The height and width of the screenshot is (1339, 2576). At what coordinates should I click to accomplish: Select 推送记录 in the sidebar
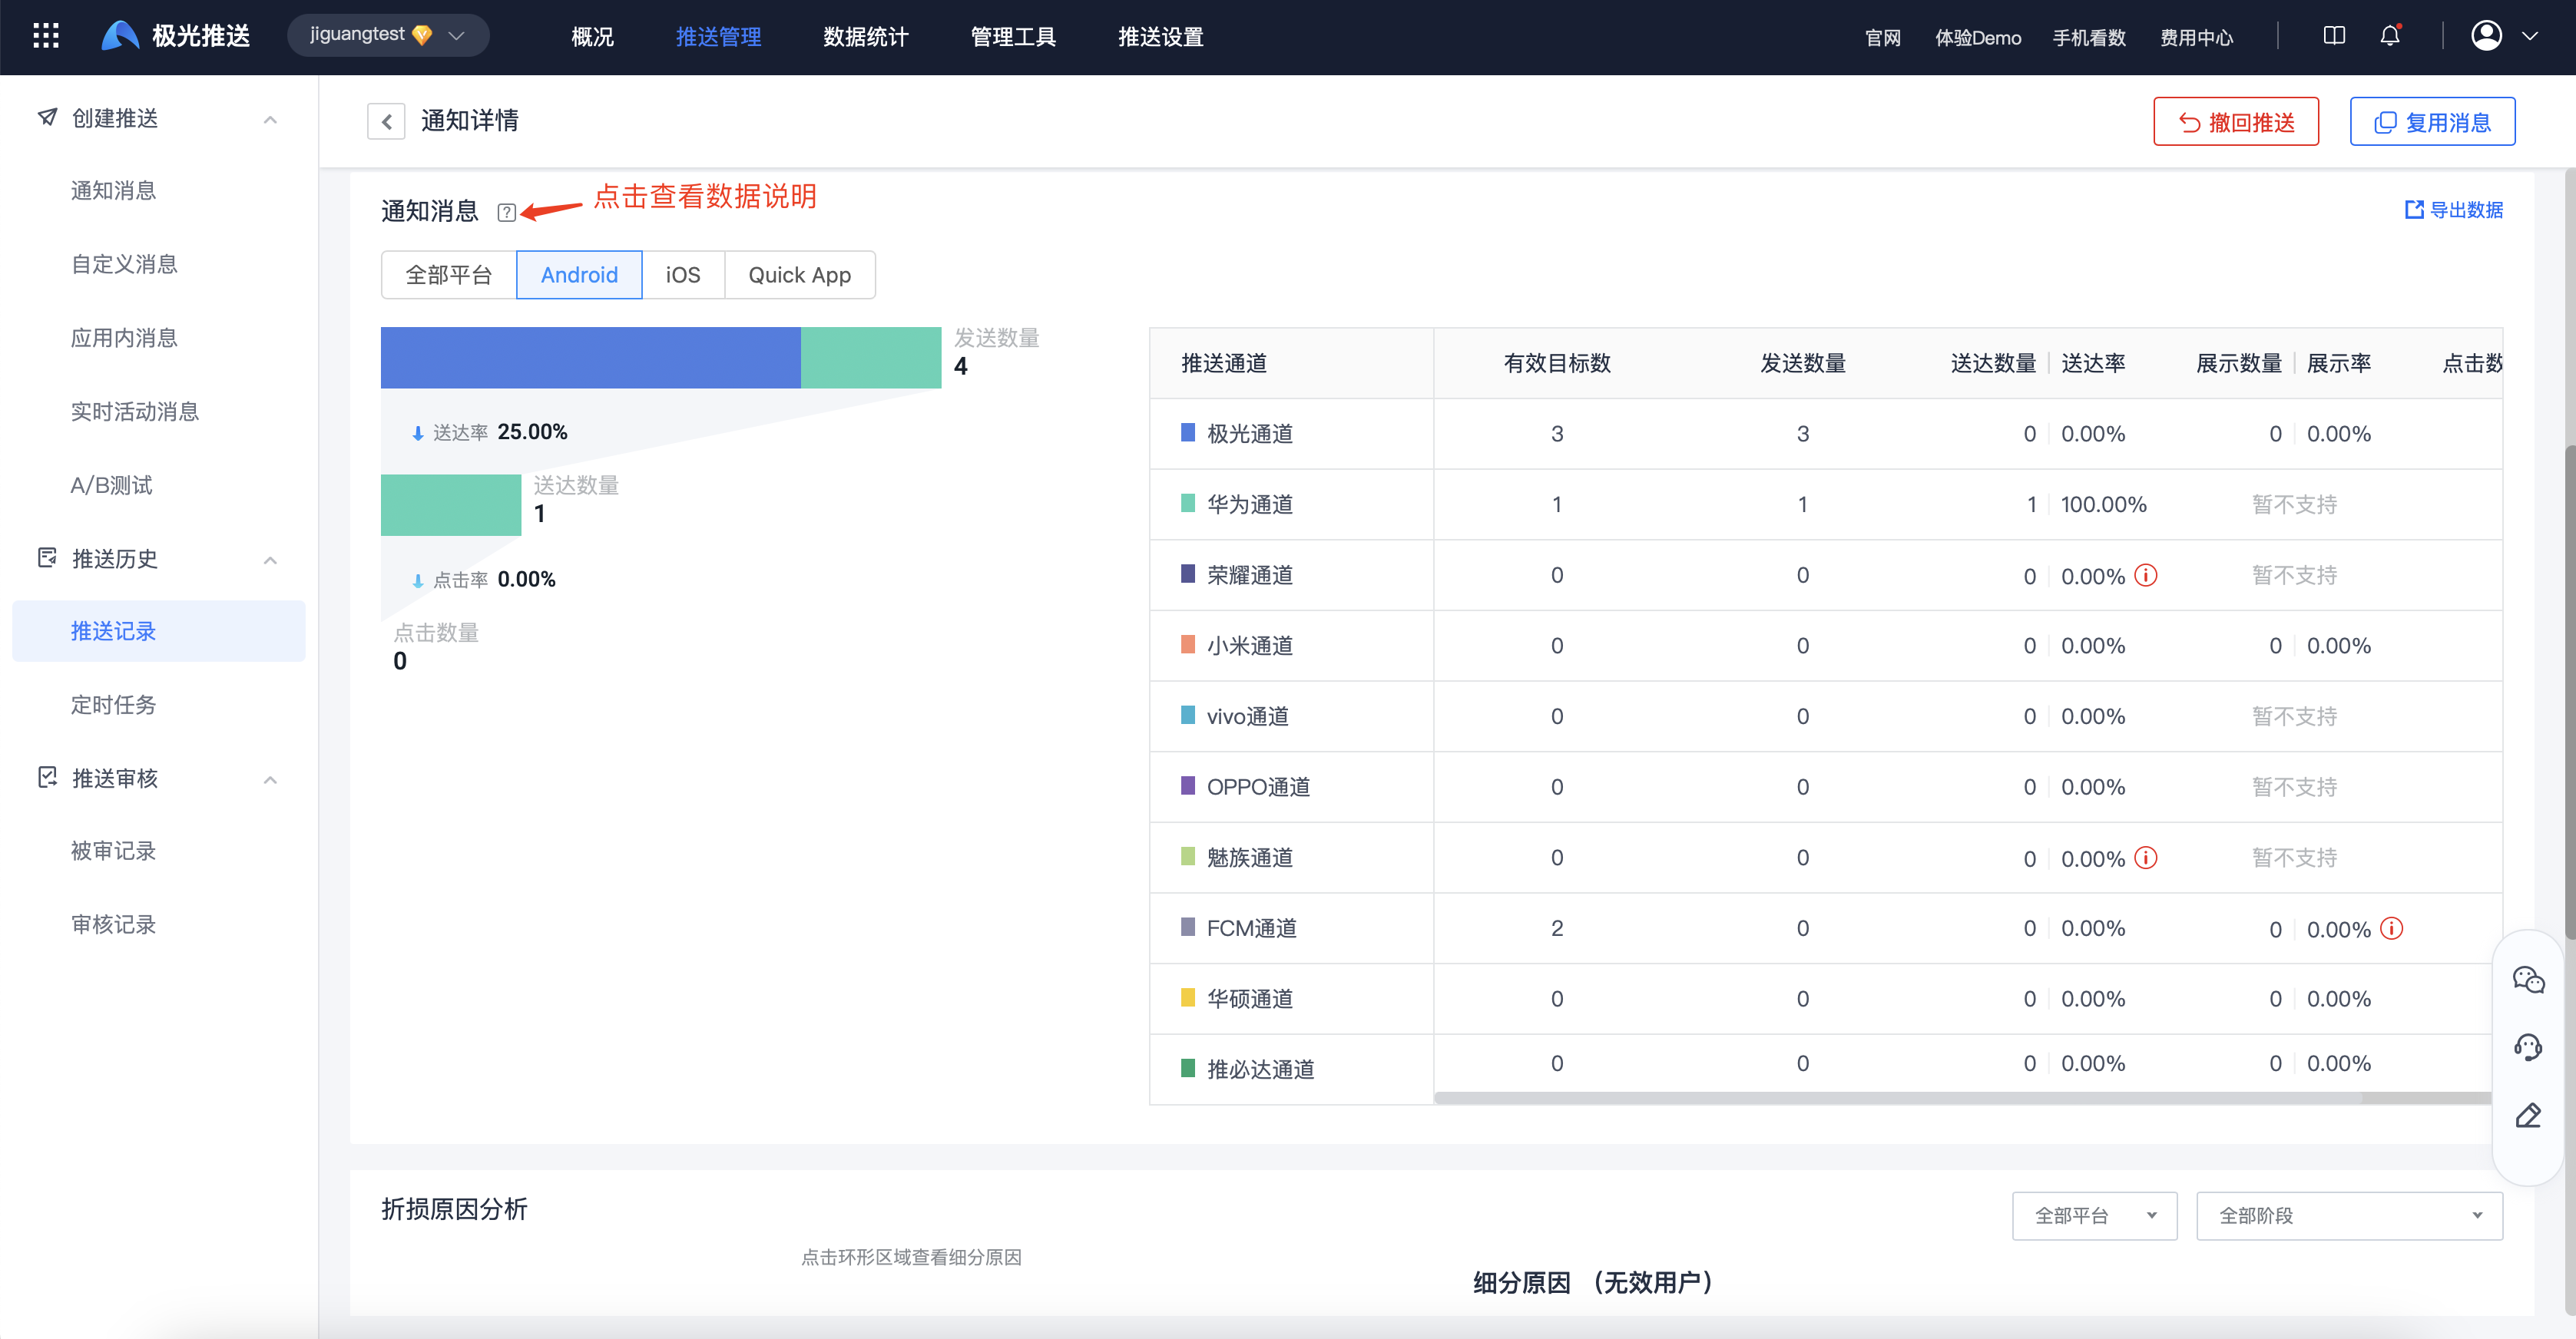click(x=159, y=631)
